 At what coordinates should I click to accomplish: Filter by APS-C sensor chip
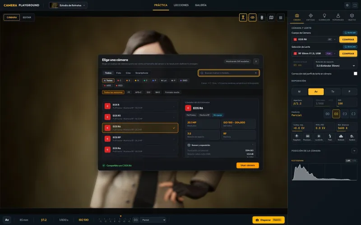click(138, 92)
